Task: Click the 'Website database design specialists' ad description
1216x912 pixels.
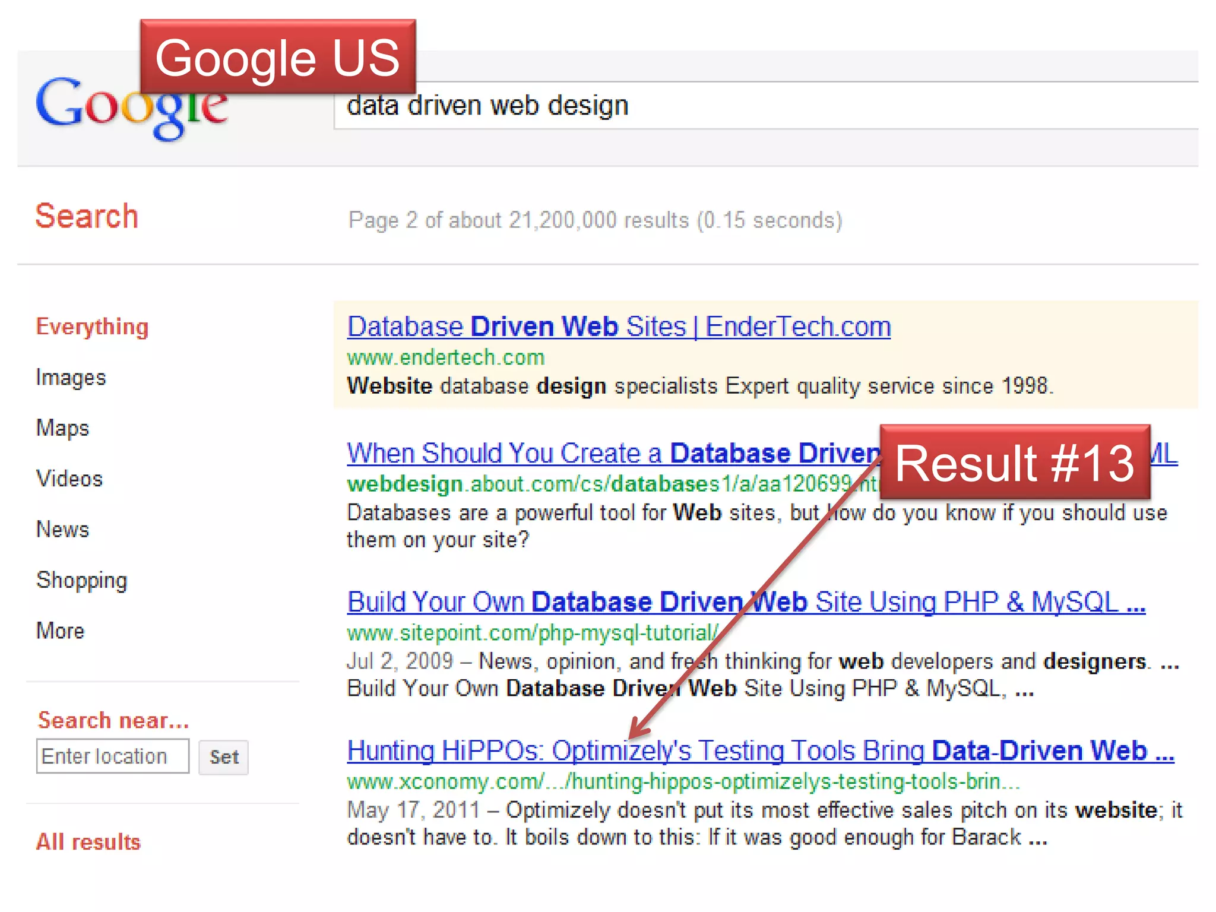Action: [x=700, y=386]
